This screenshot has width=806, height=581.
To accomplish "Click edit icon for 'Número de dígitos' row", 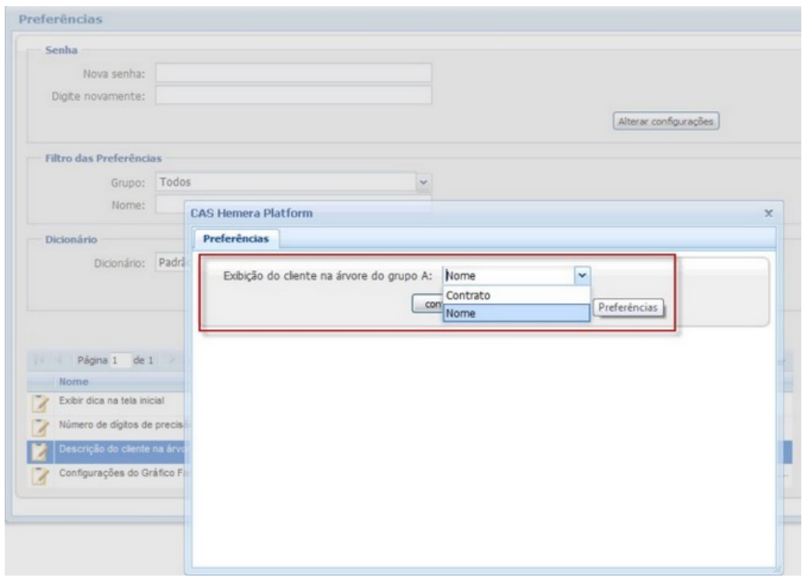I will pos(38,426).
